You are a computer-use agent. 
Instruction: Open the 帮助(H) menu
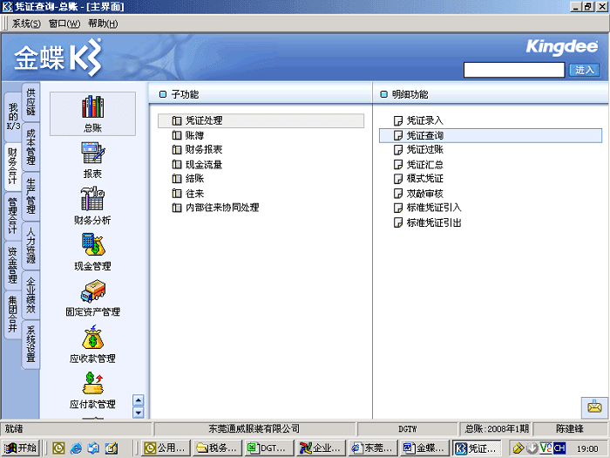click(x=103, y=24)
